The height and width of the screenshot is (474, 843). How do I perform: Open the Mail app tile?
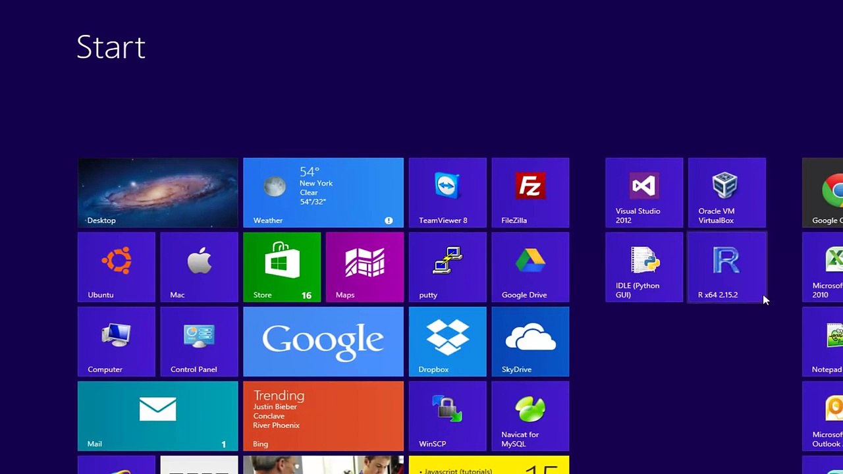(158, 416)
